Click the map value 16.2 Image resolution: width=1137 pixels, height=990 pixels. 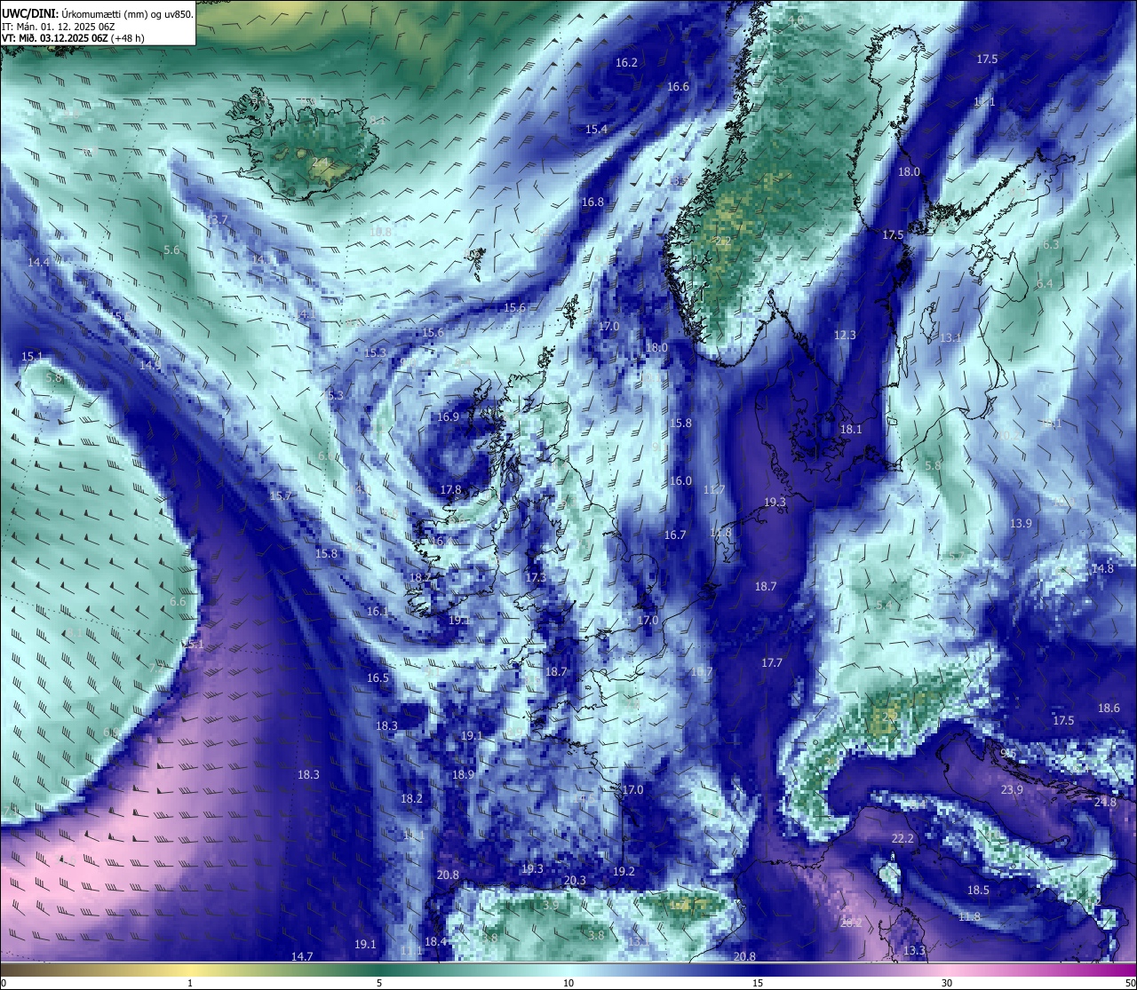point(626,62)
